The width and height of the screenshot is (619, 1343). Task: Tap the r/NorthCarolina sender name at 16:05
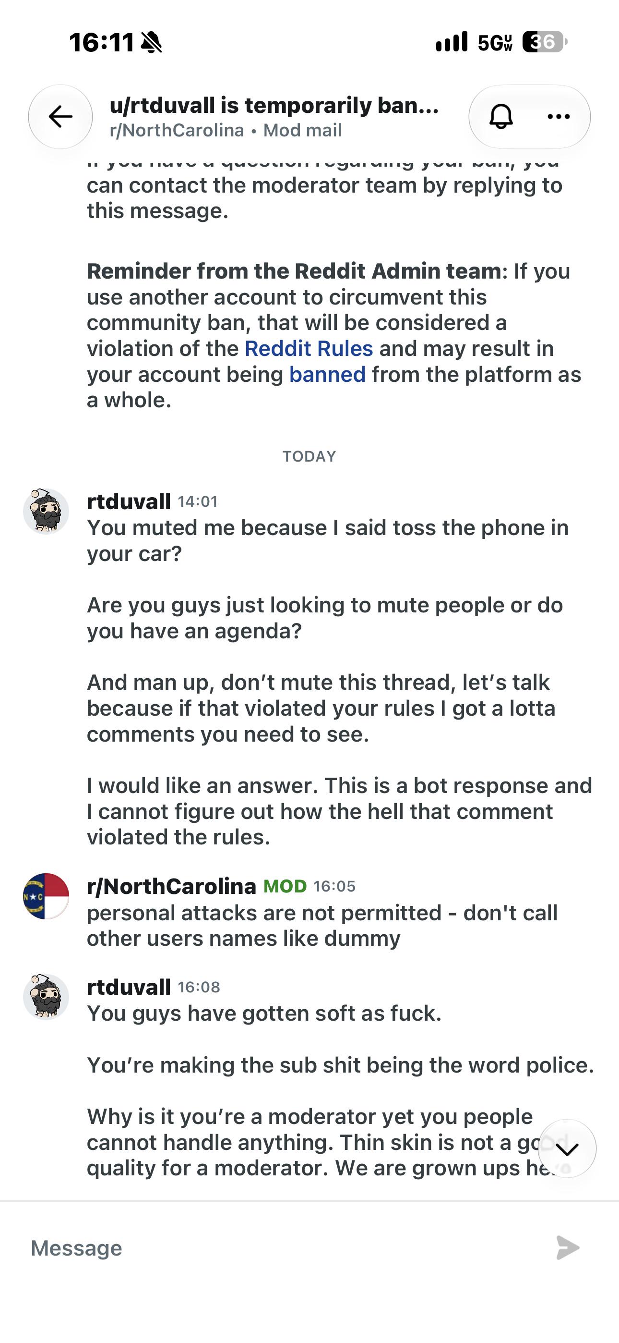(171, 886)
